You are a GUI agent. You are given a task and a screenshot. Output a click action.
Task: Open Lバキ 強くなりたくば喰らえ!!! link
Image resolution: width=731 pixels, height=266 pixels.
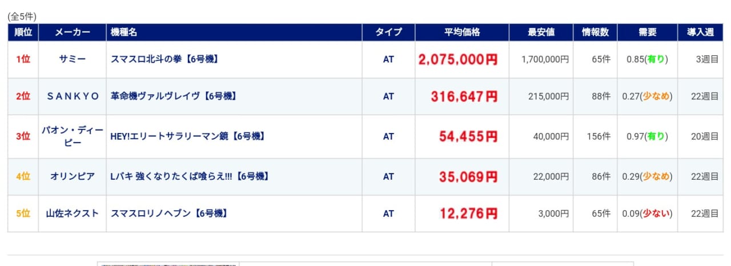190,177
